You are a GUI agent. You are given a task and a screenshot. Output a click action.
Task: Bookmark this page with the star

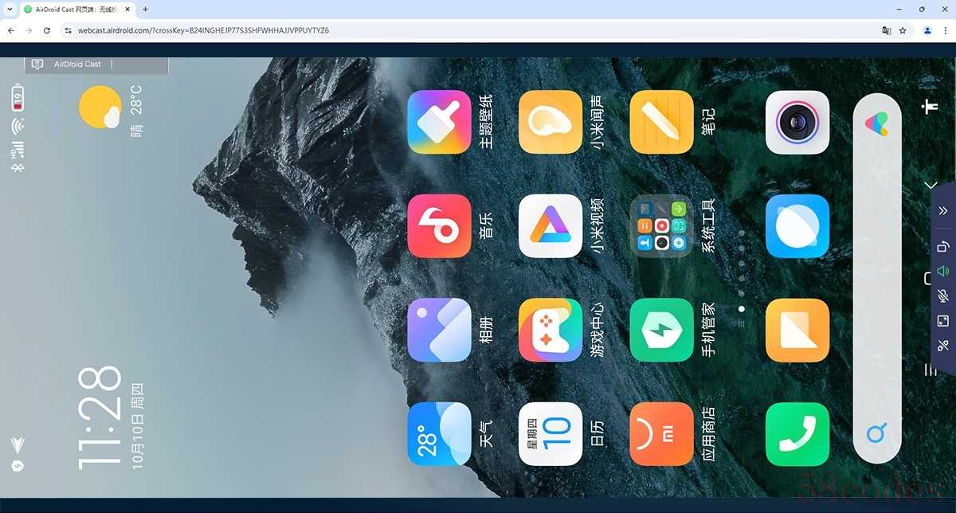pos(903,30)
